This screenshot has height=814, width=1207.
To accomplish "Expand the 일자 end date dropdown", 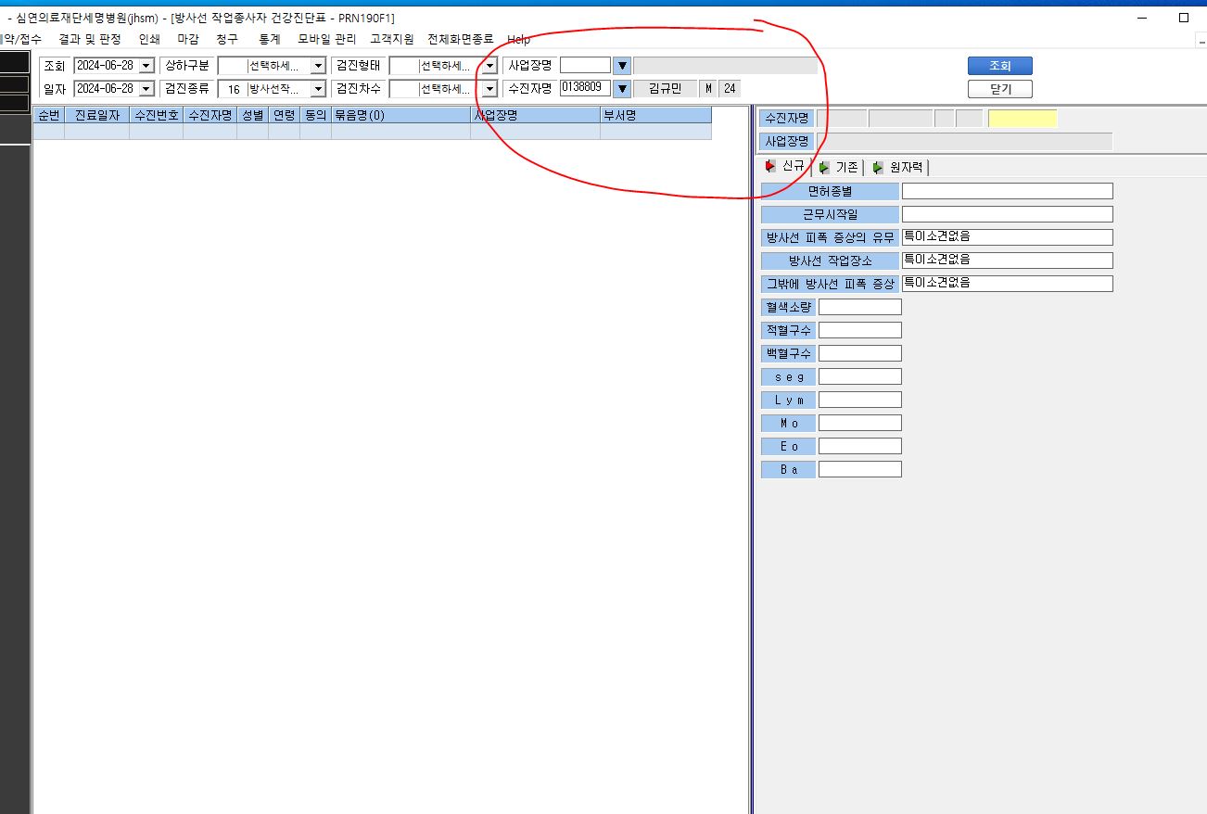I will pyautogui.click(x=146, y=89).
